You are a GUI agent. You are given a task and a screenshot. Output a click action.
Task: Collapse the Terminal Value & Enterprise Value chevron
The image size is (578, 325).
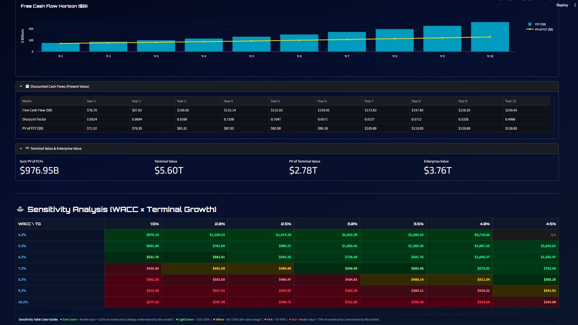[x=21, y=149]
